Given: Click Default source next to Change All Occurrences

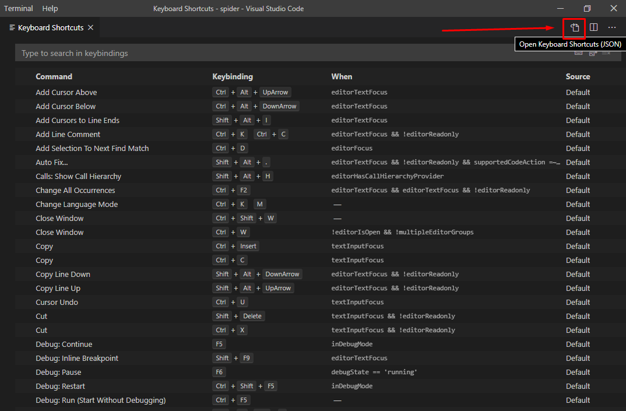Looking at the screenshot, I should 578,190.
